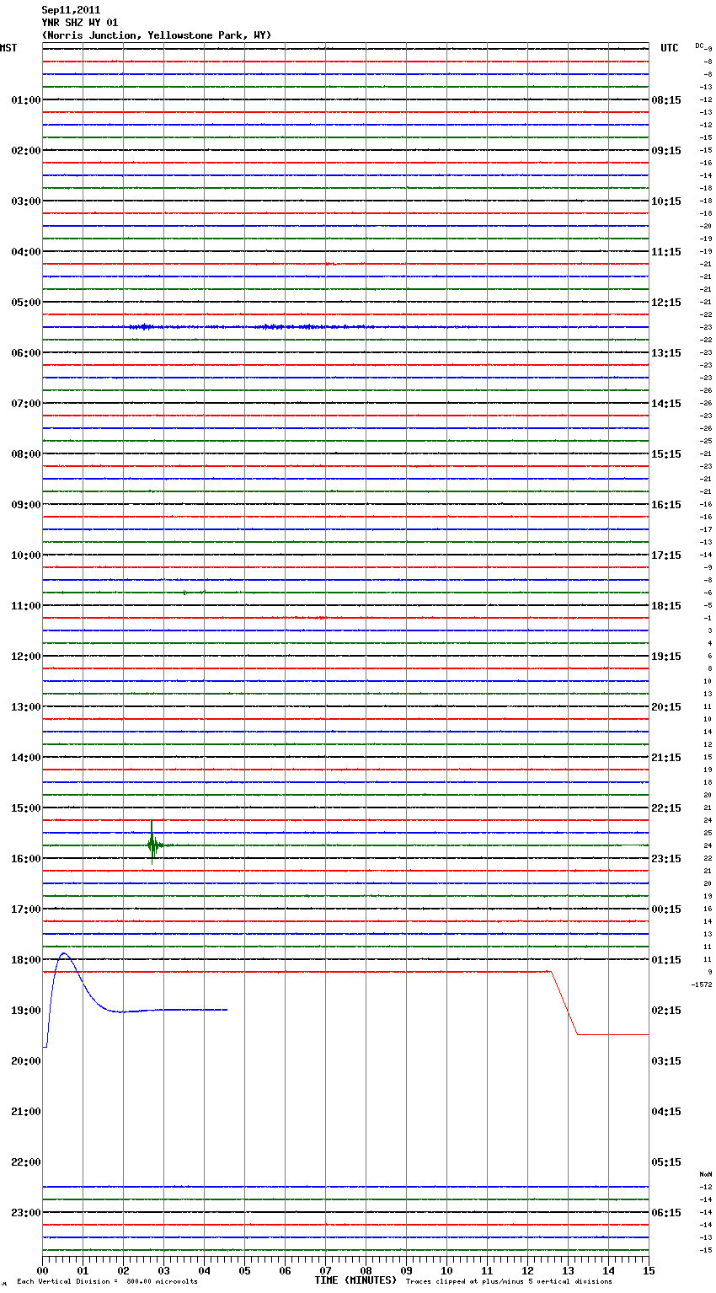Select the 12:00 MST time label
Image resolution: width=716 pixels, height=1293 pixels.
point(25,657)
